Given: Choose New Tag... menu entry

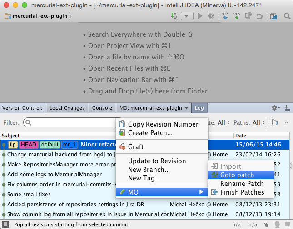Looking at the screenshot, I should point(162,178).
